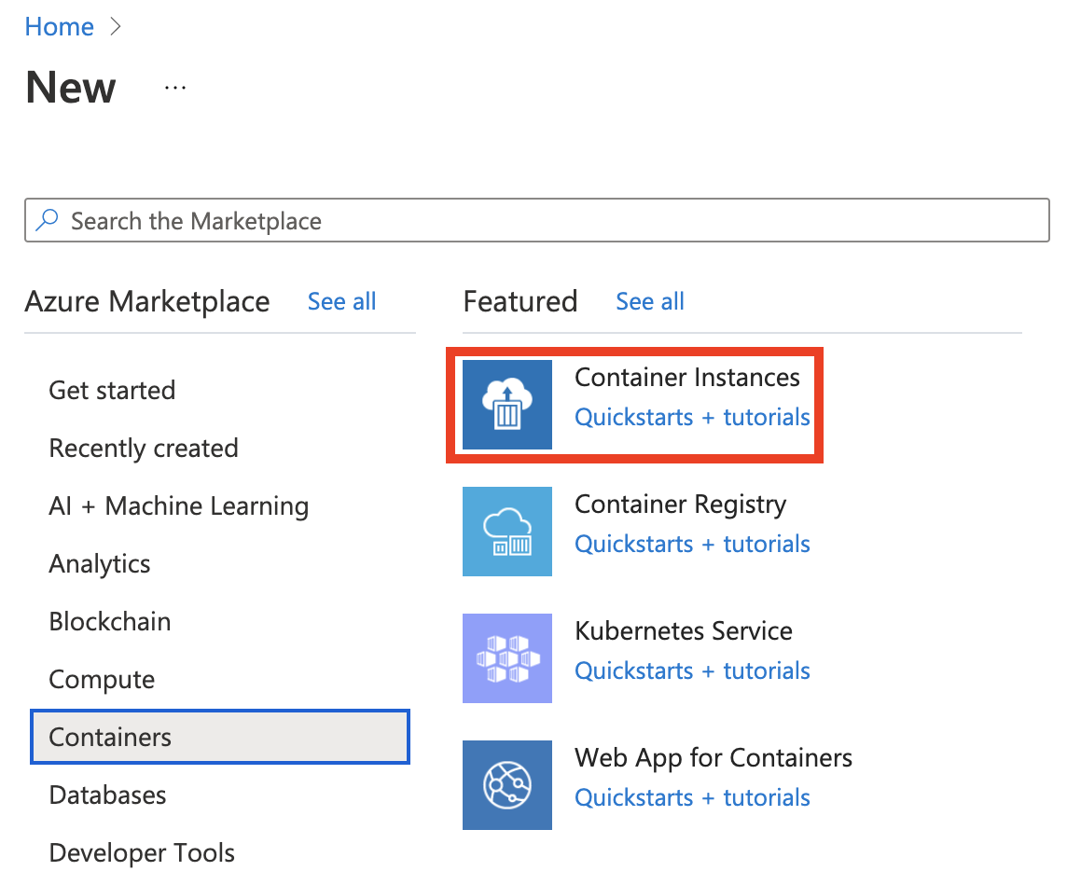
Task: Open Kubernetes Service title
Action: (x=684, y=631)
